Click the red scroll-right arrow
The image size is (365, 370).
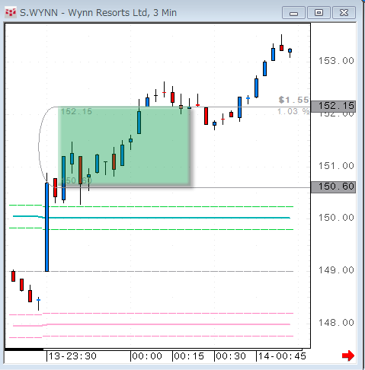pos(348,356)
